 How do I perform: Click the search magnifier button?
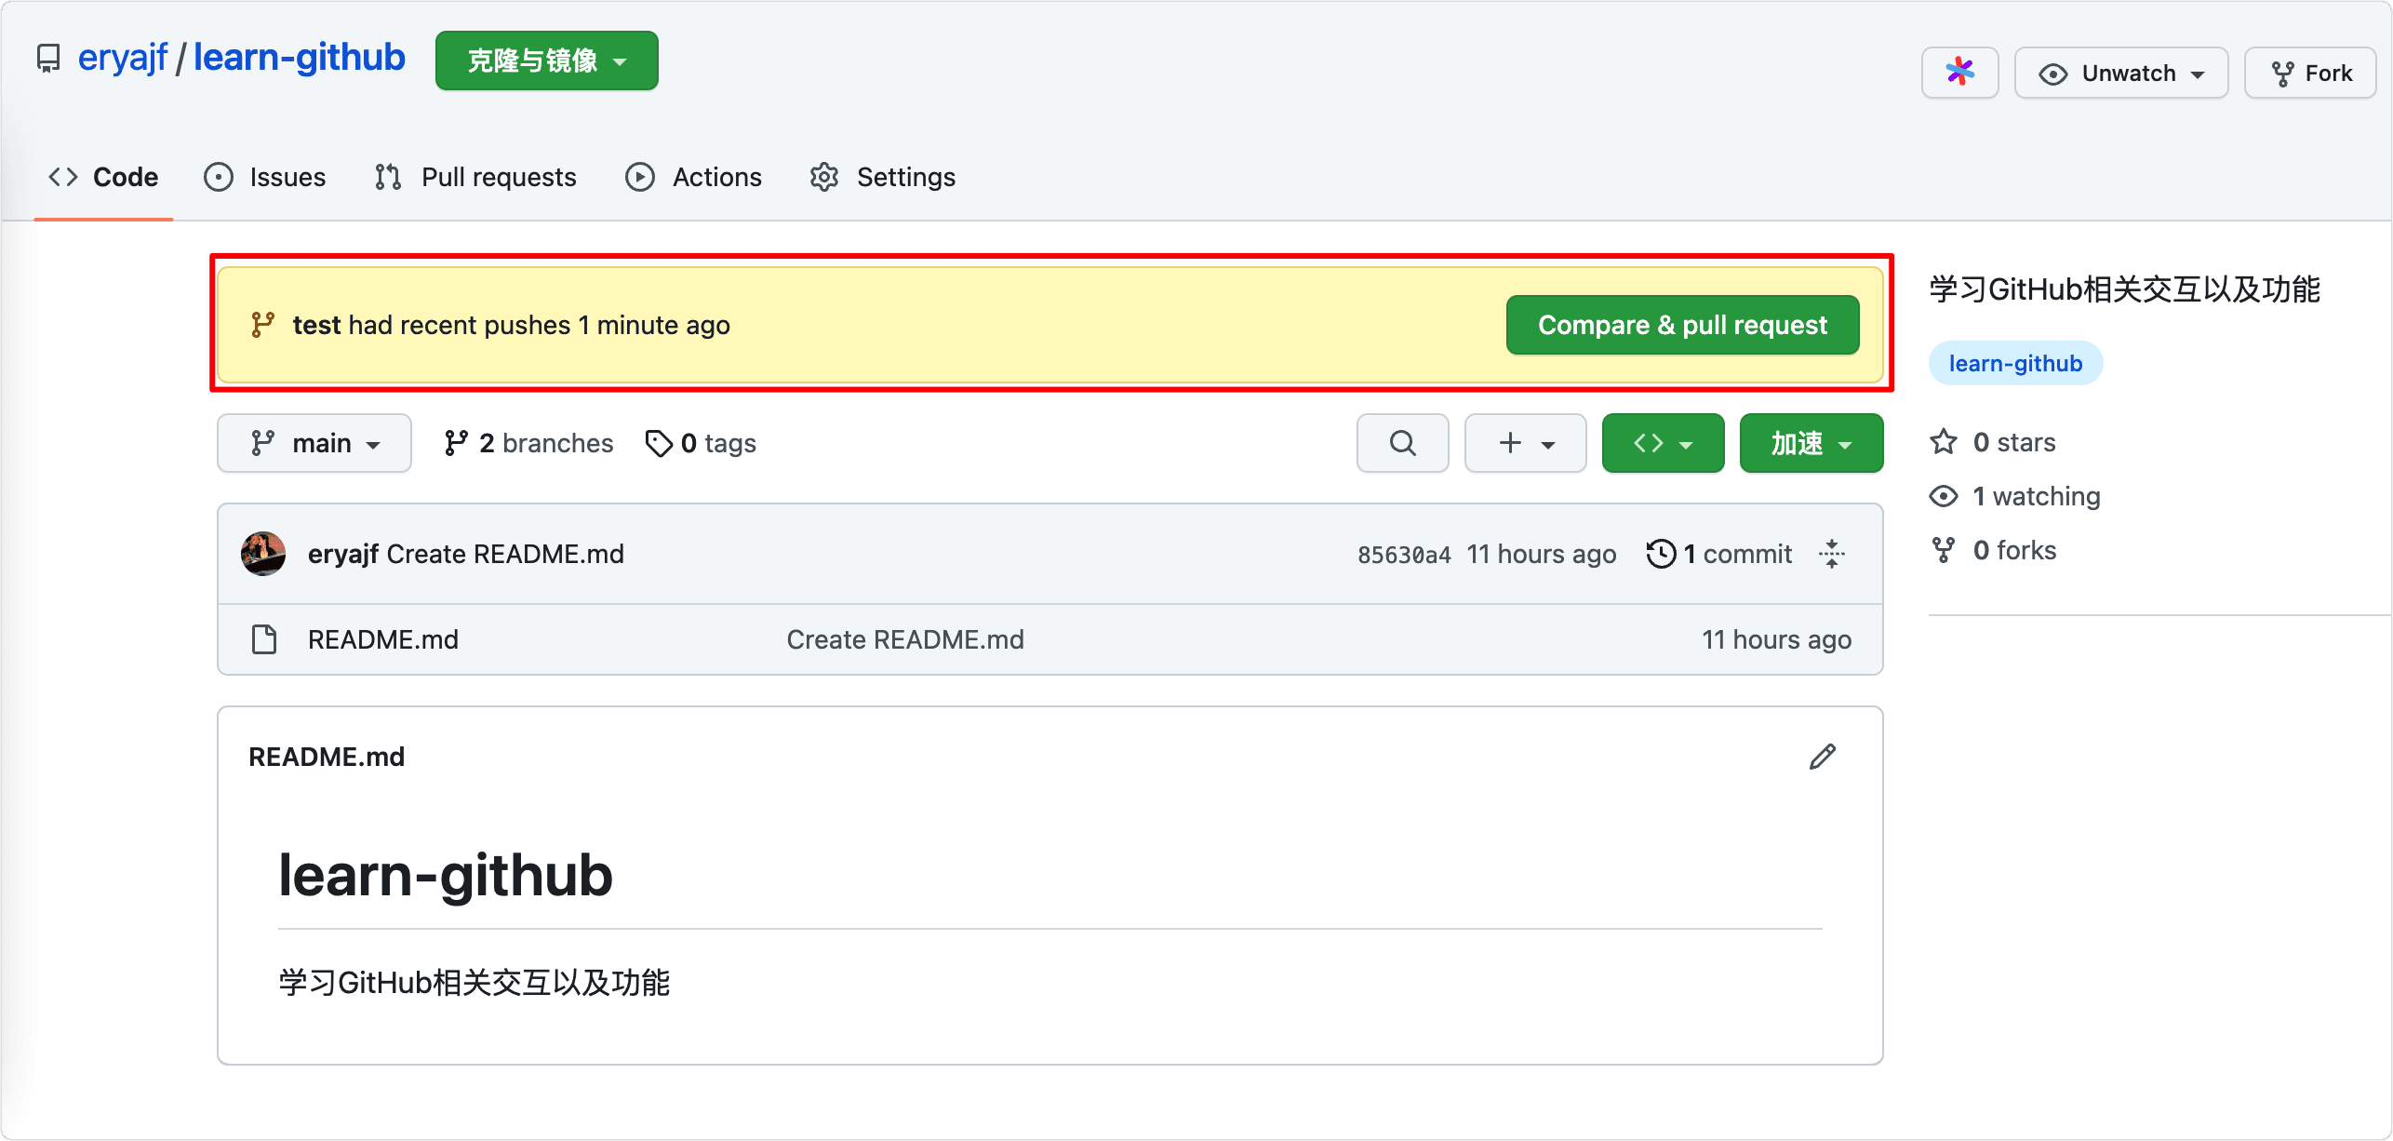[x=1403, y=443]
